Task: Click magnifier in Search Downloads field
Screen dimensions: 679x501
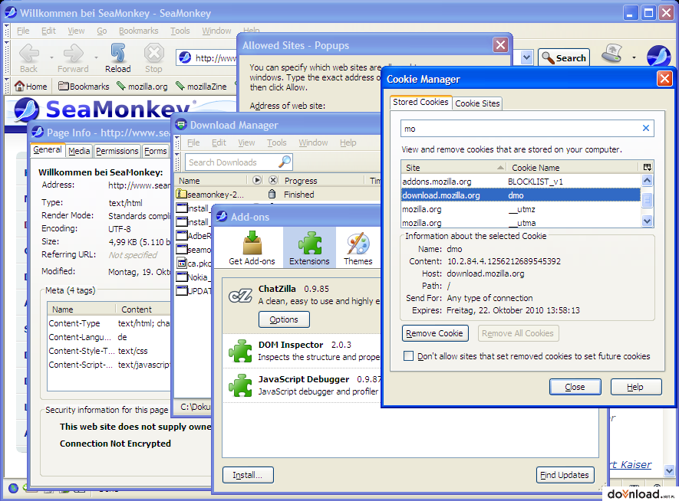Action: pyautogui.click(x=285, y=162)
